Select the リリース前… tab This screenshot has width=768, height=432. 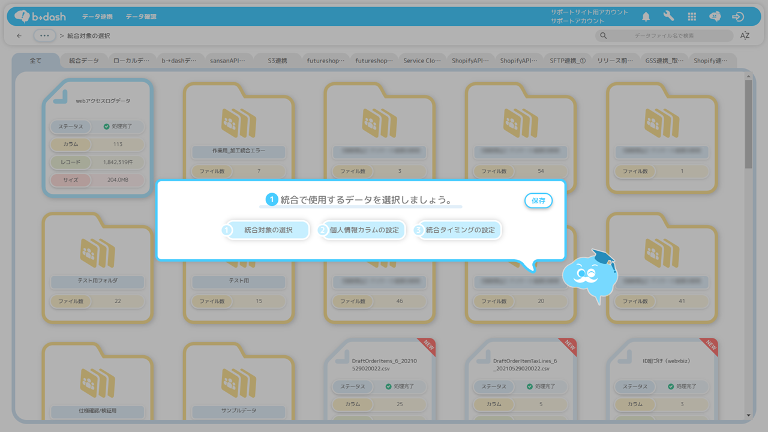(616, 61)
